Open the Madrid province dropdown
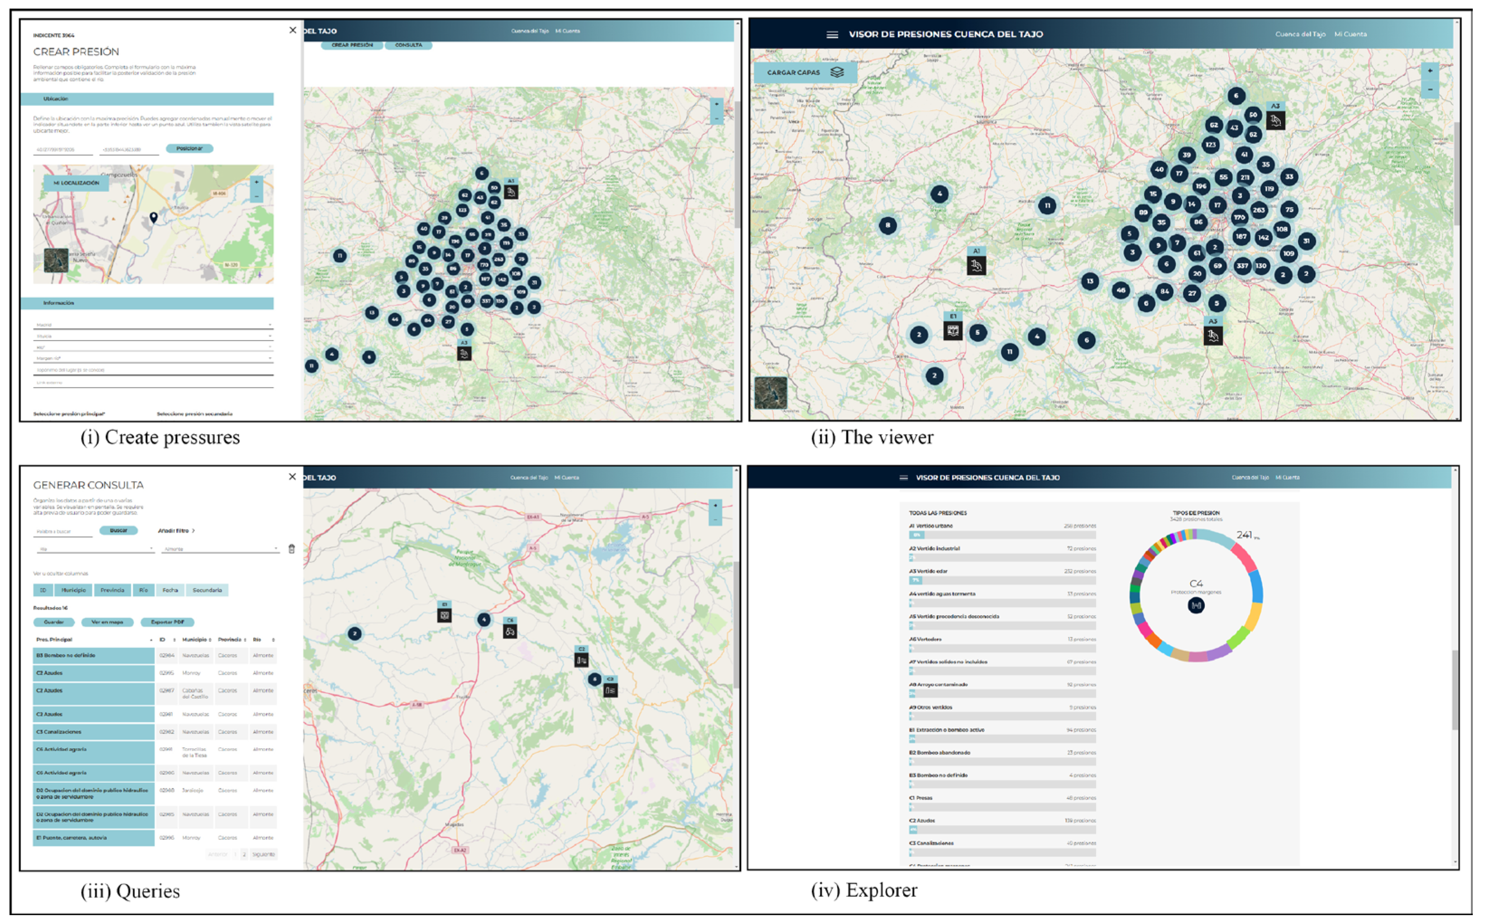Image resolution: width=1485 pixels, height=921 pixels. pos(152,325)
